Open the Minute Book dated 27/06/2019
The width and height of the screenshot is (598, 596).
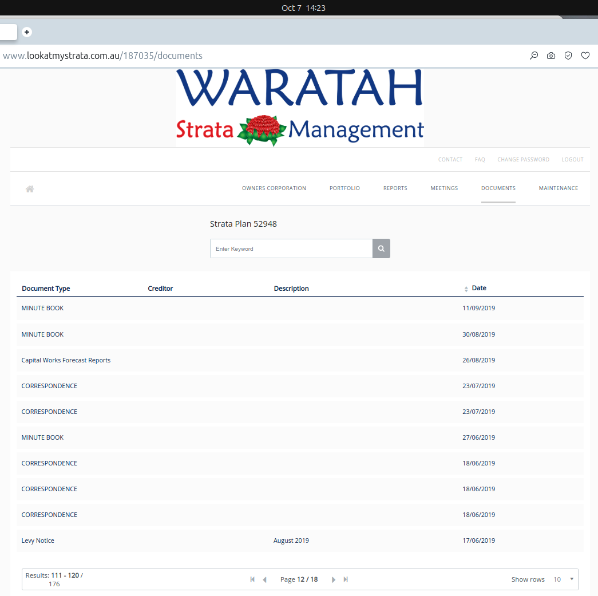[x=300, y=437]
